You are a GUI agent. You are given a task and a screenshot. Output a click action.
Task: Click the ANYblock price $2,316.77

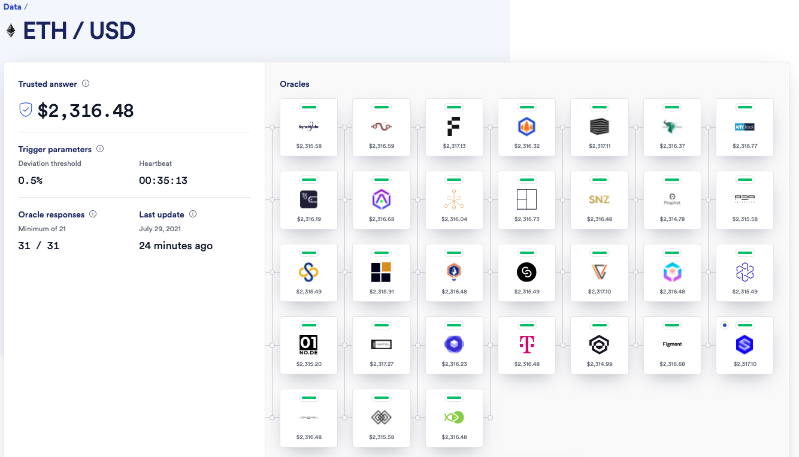tap(745, 146)
